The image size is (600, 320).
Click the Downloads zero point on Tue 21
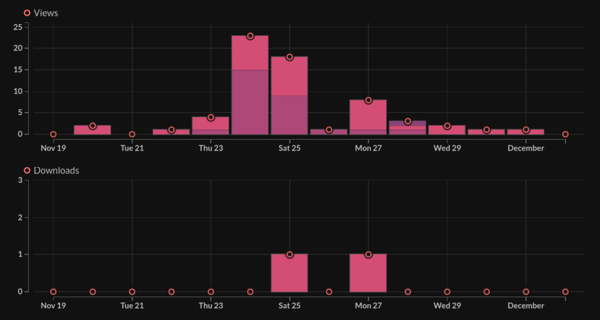(x=132, y=292)
